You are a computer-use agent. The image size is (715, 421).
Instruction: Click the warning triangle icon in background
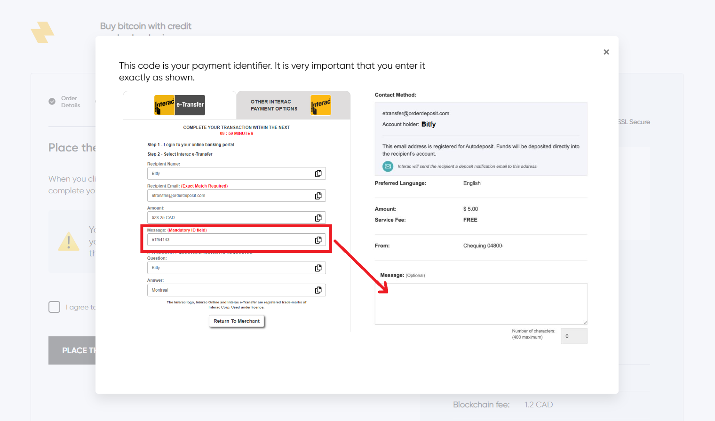[69, 242]
